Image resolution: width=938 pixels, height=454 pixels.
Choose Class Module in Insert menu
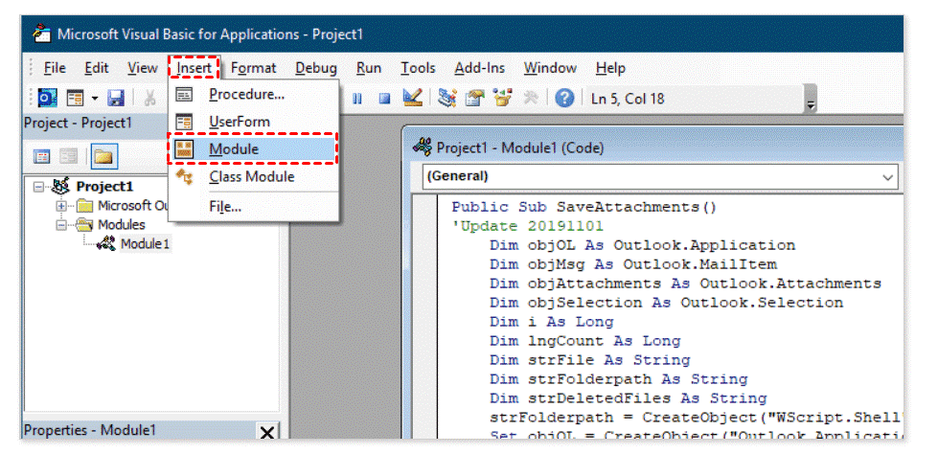click(251, 177)
